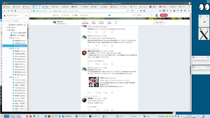Viewport: 210px width, 118px height.
Task: Open the フォロー 1,660 list
Action: click(94, 23)
